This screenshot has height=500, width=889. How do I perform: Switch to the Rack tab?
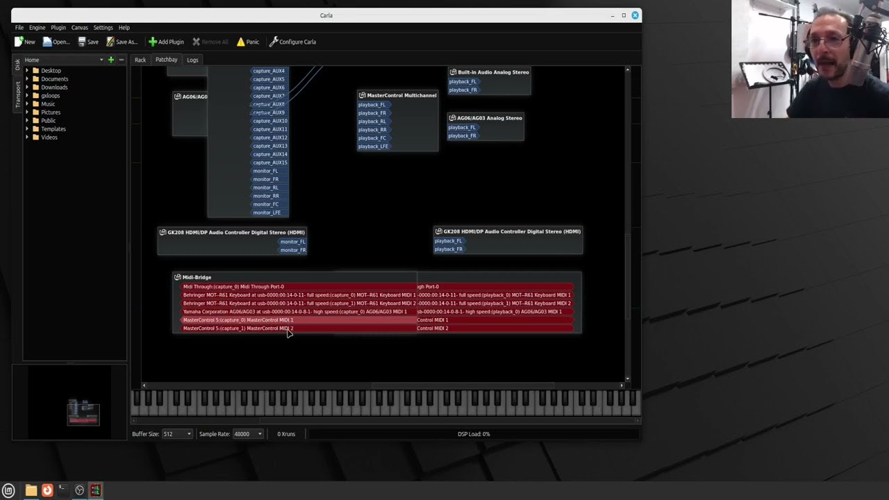pos(140,60)
